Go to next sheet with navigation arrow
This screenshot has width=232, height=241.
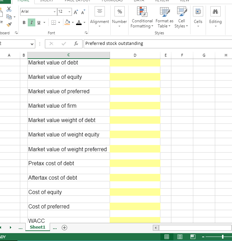click(10, 227)
